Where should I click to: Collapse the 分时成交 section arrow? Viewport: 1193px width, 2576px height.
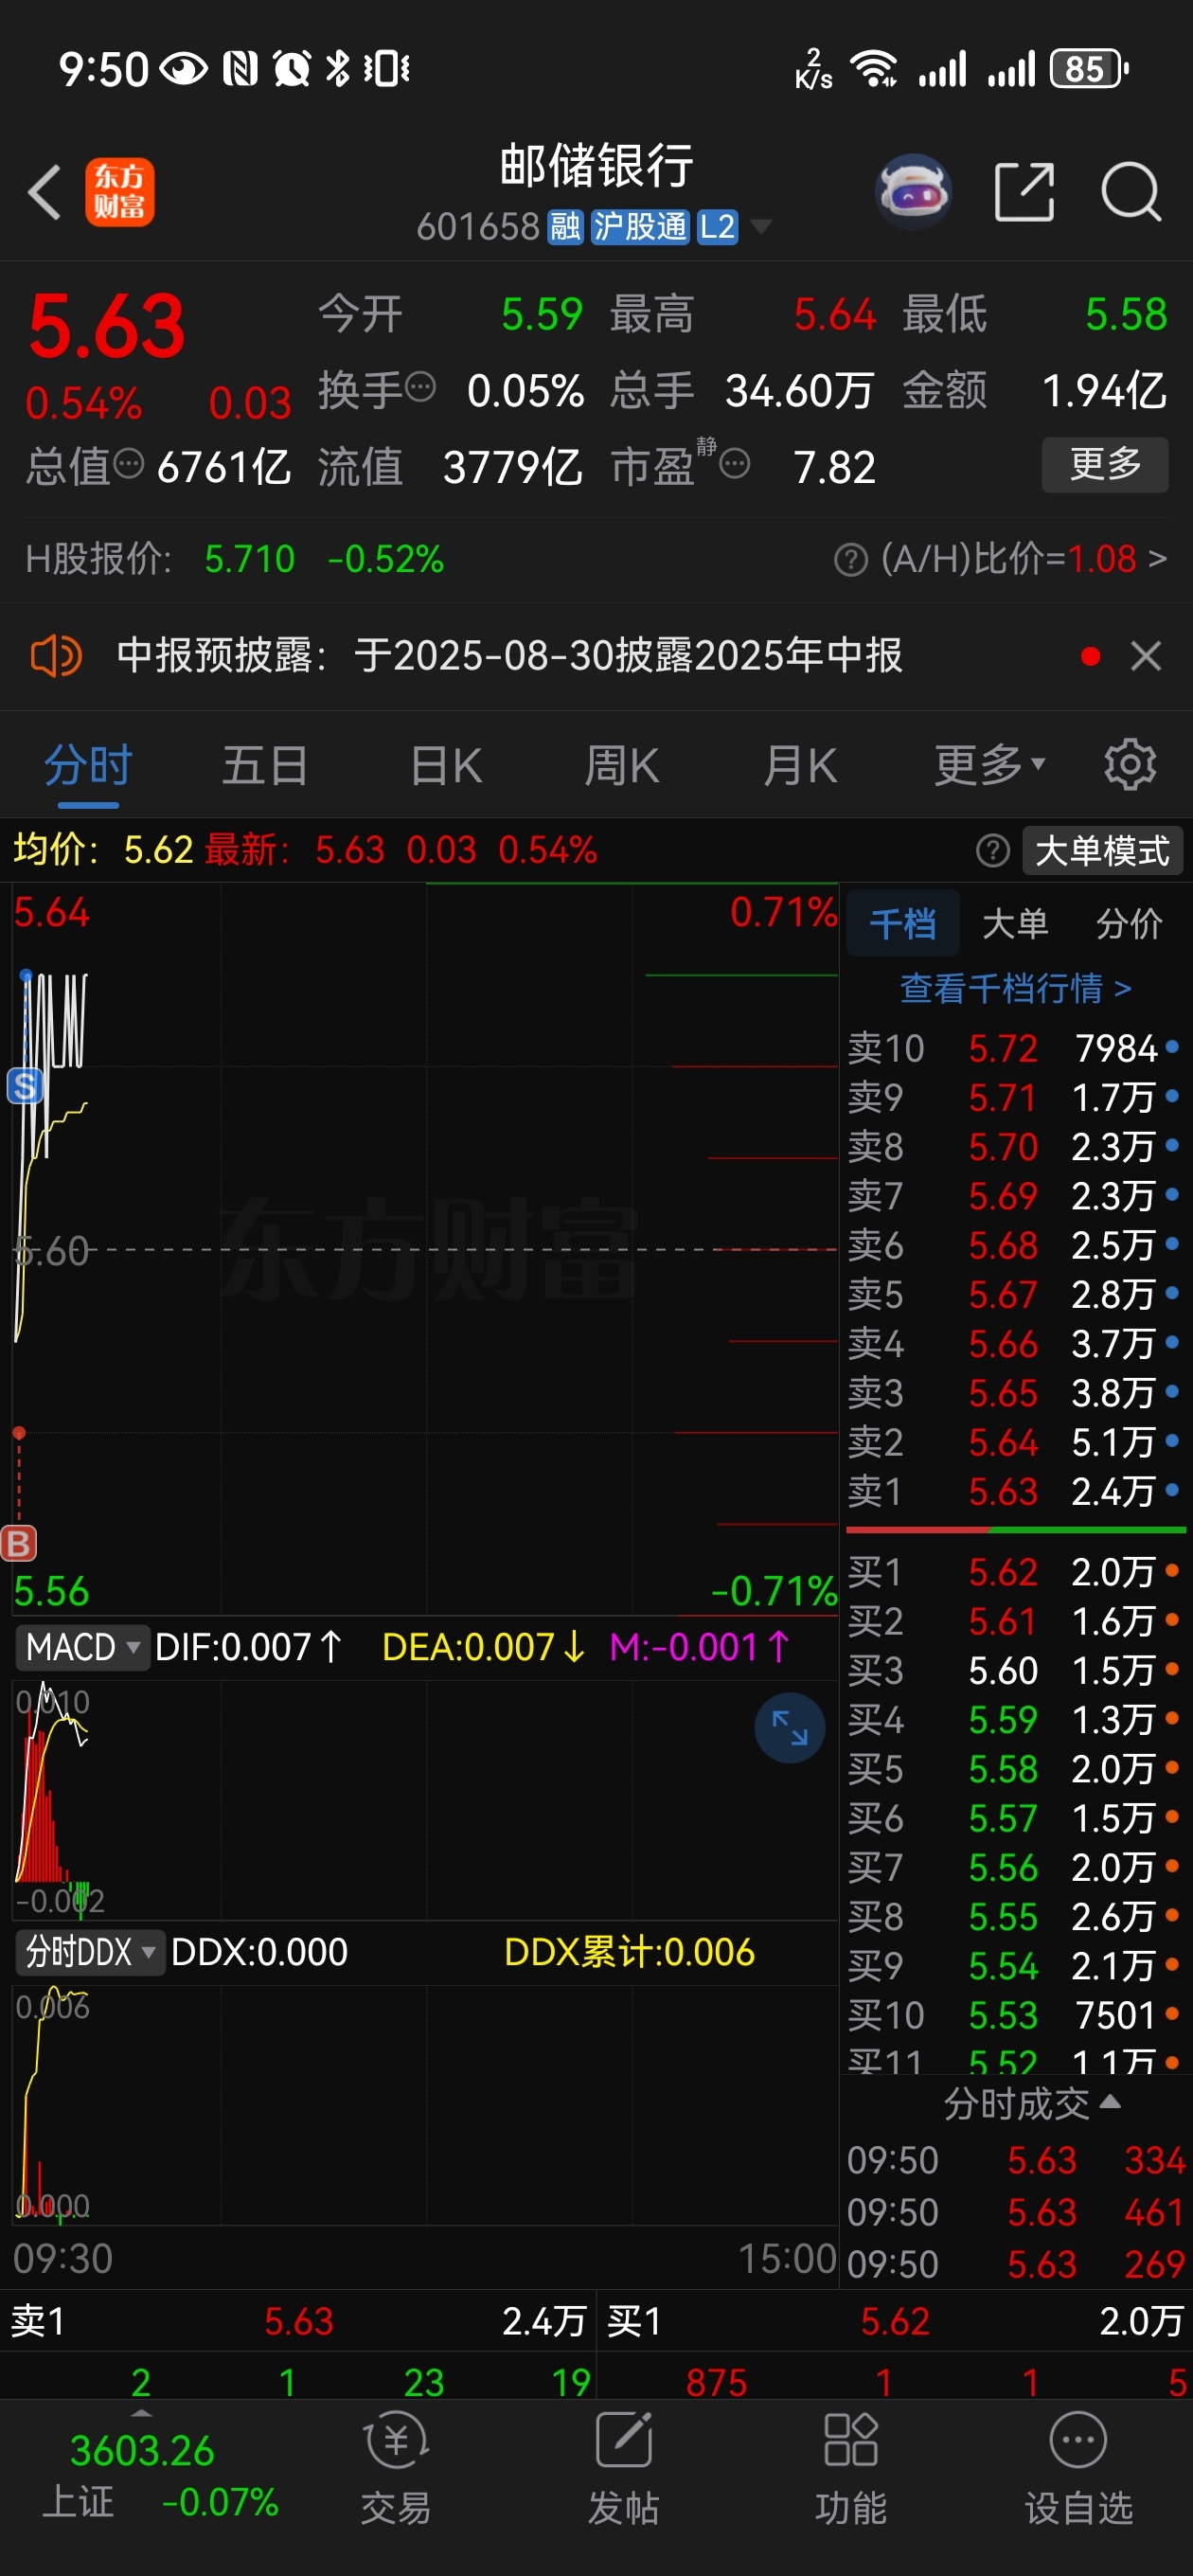coord(1109,2102)
